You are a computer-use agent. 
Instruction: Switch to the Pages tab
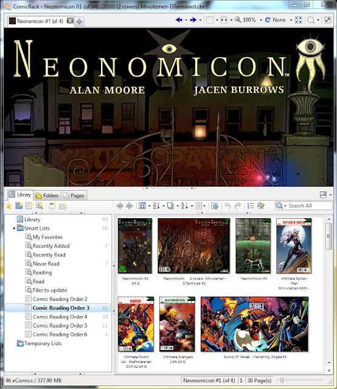[74, 196]
